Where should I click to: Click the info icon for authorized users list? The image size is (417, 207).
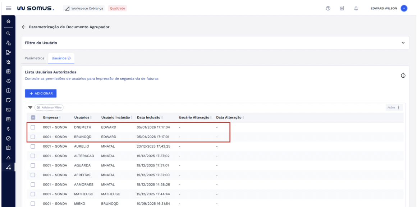(x=403, y=76)
